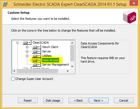Open the Server feature drive icon
The height and width of the screenshot is (109, 140).
point(36,51)
